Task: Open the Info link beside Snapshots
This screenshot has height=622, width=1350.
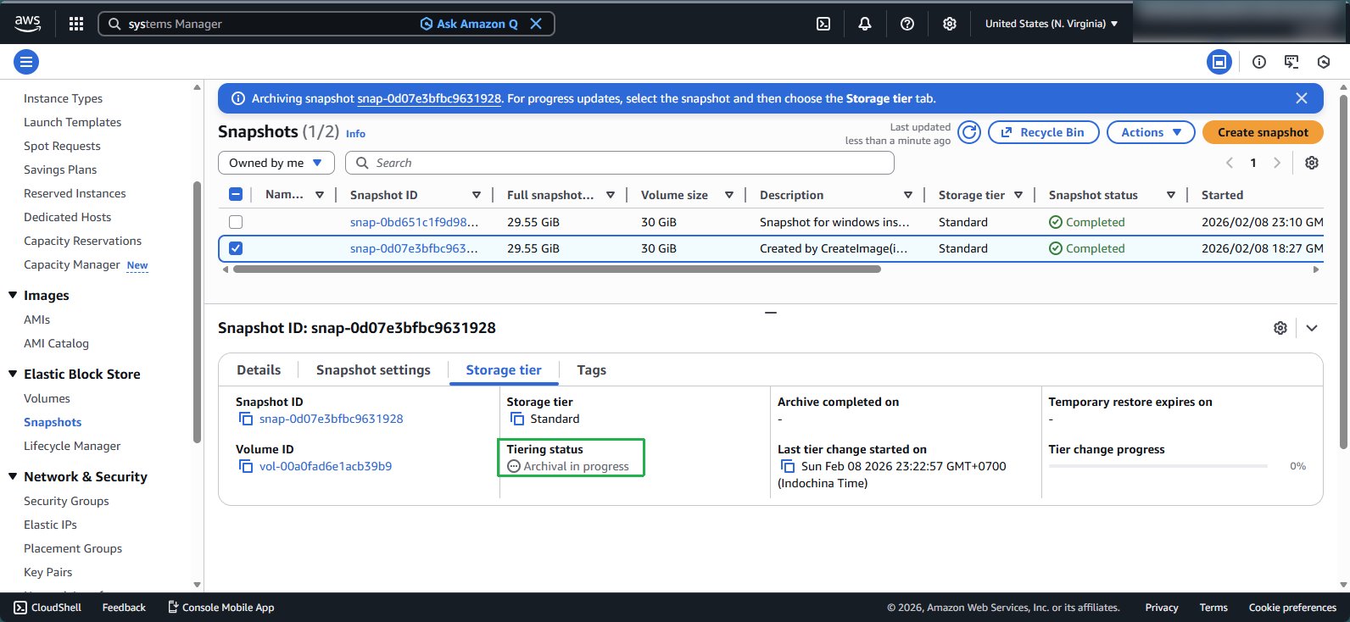Action: tap(355, 134)
